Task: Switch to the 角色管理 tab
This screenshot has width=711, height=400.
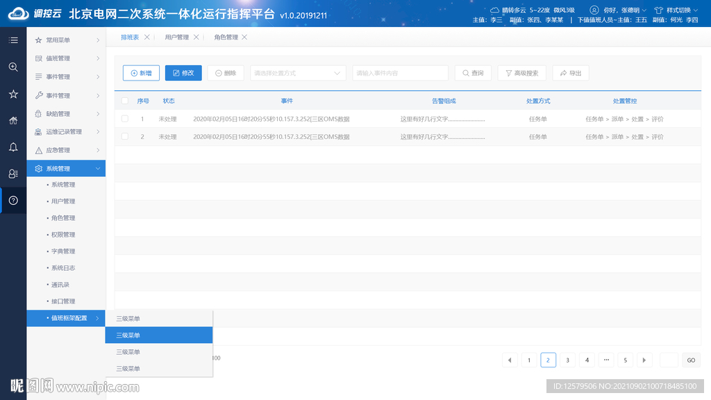Action: (x=226, y=37)
